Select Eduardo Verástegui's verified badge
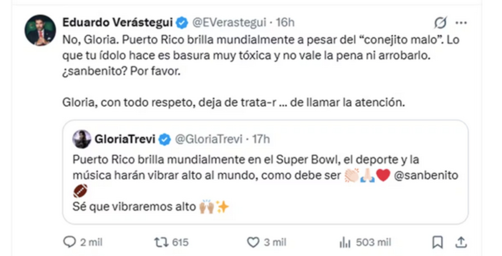The height and width of the screenshot is (256, 502). tap(182, 23)
